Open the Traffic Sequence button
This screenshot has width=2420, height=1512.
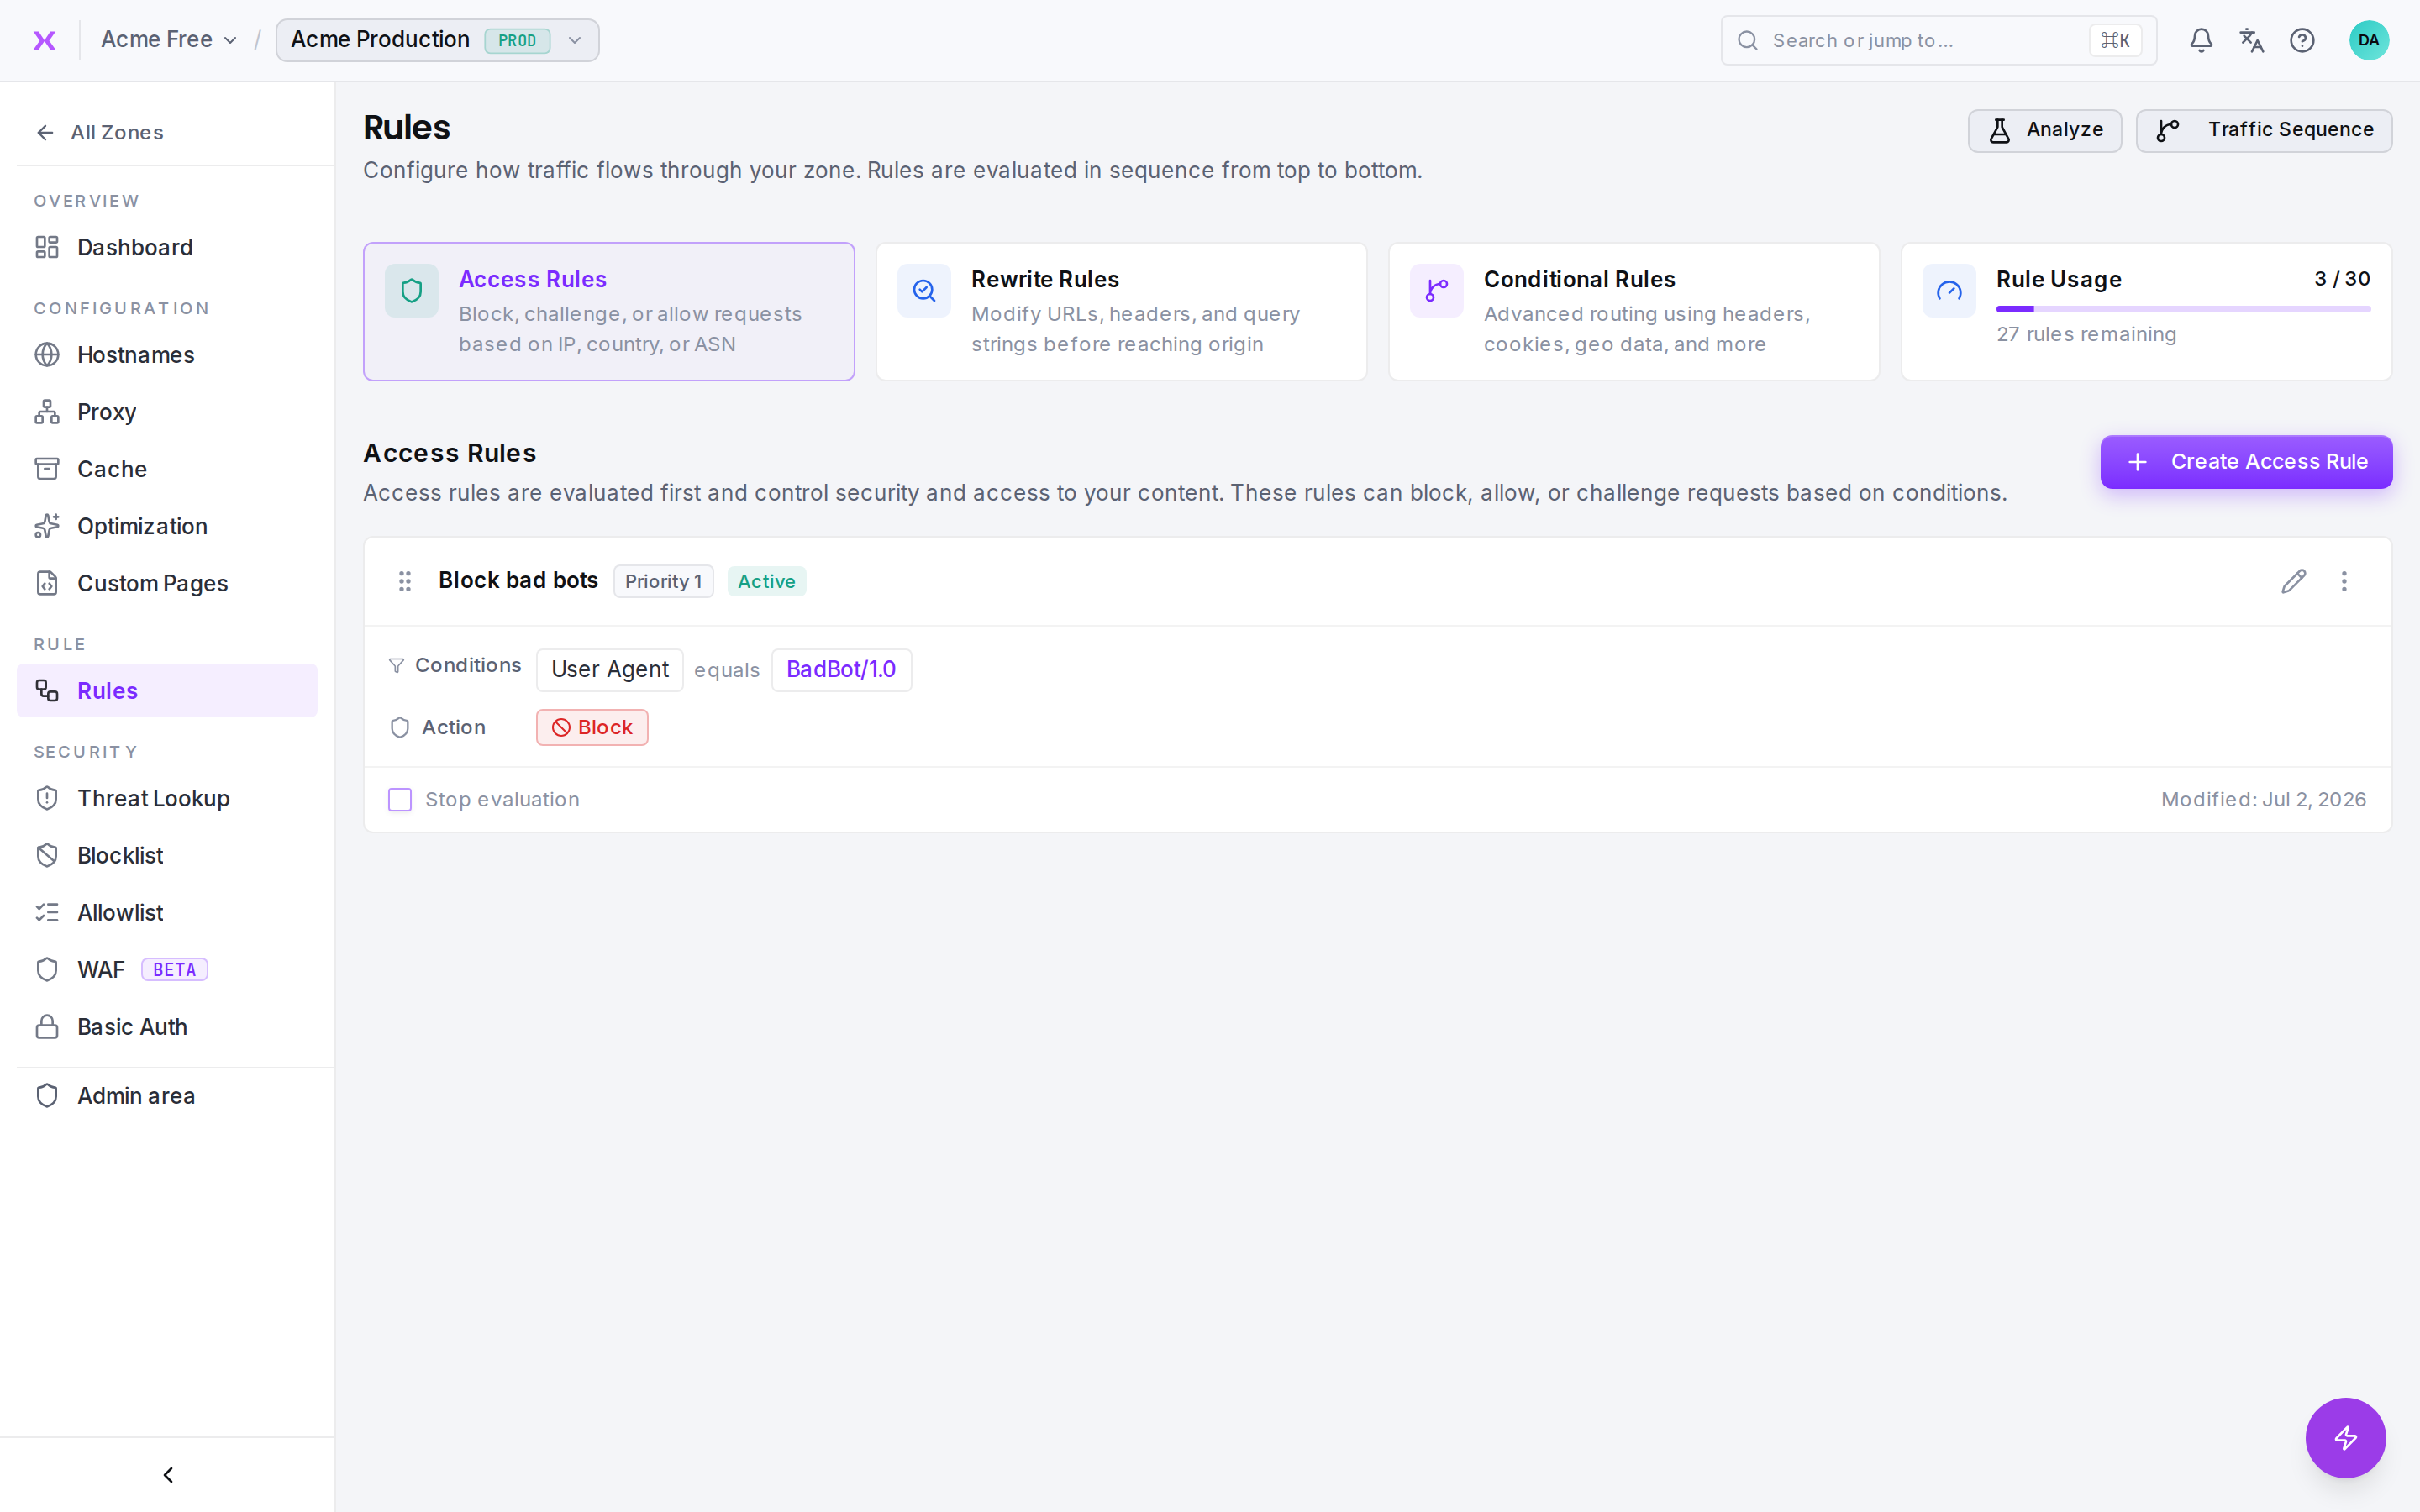click(2264, 130)
